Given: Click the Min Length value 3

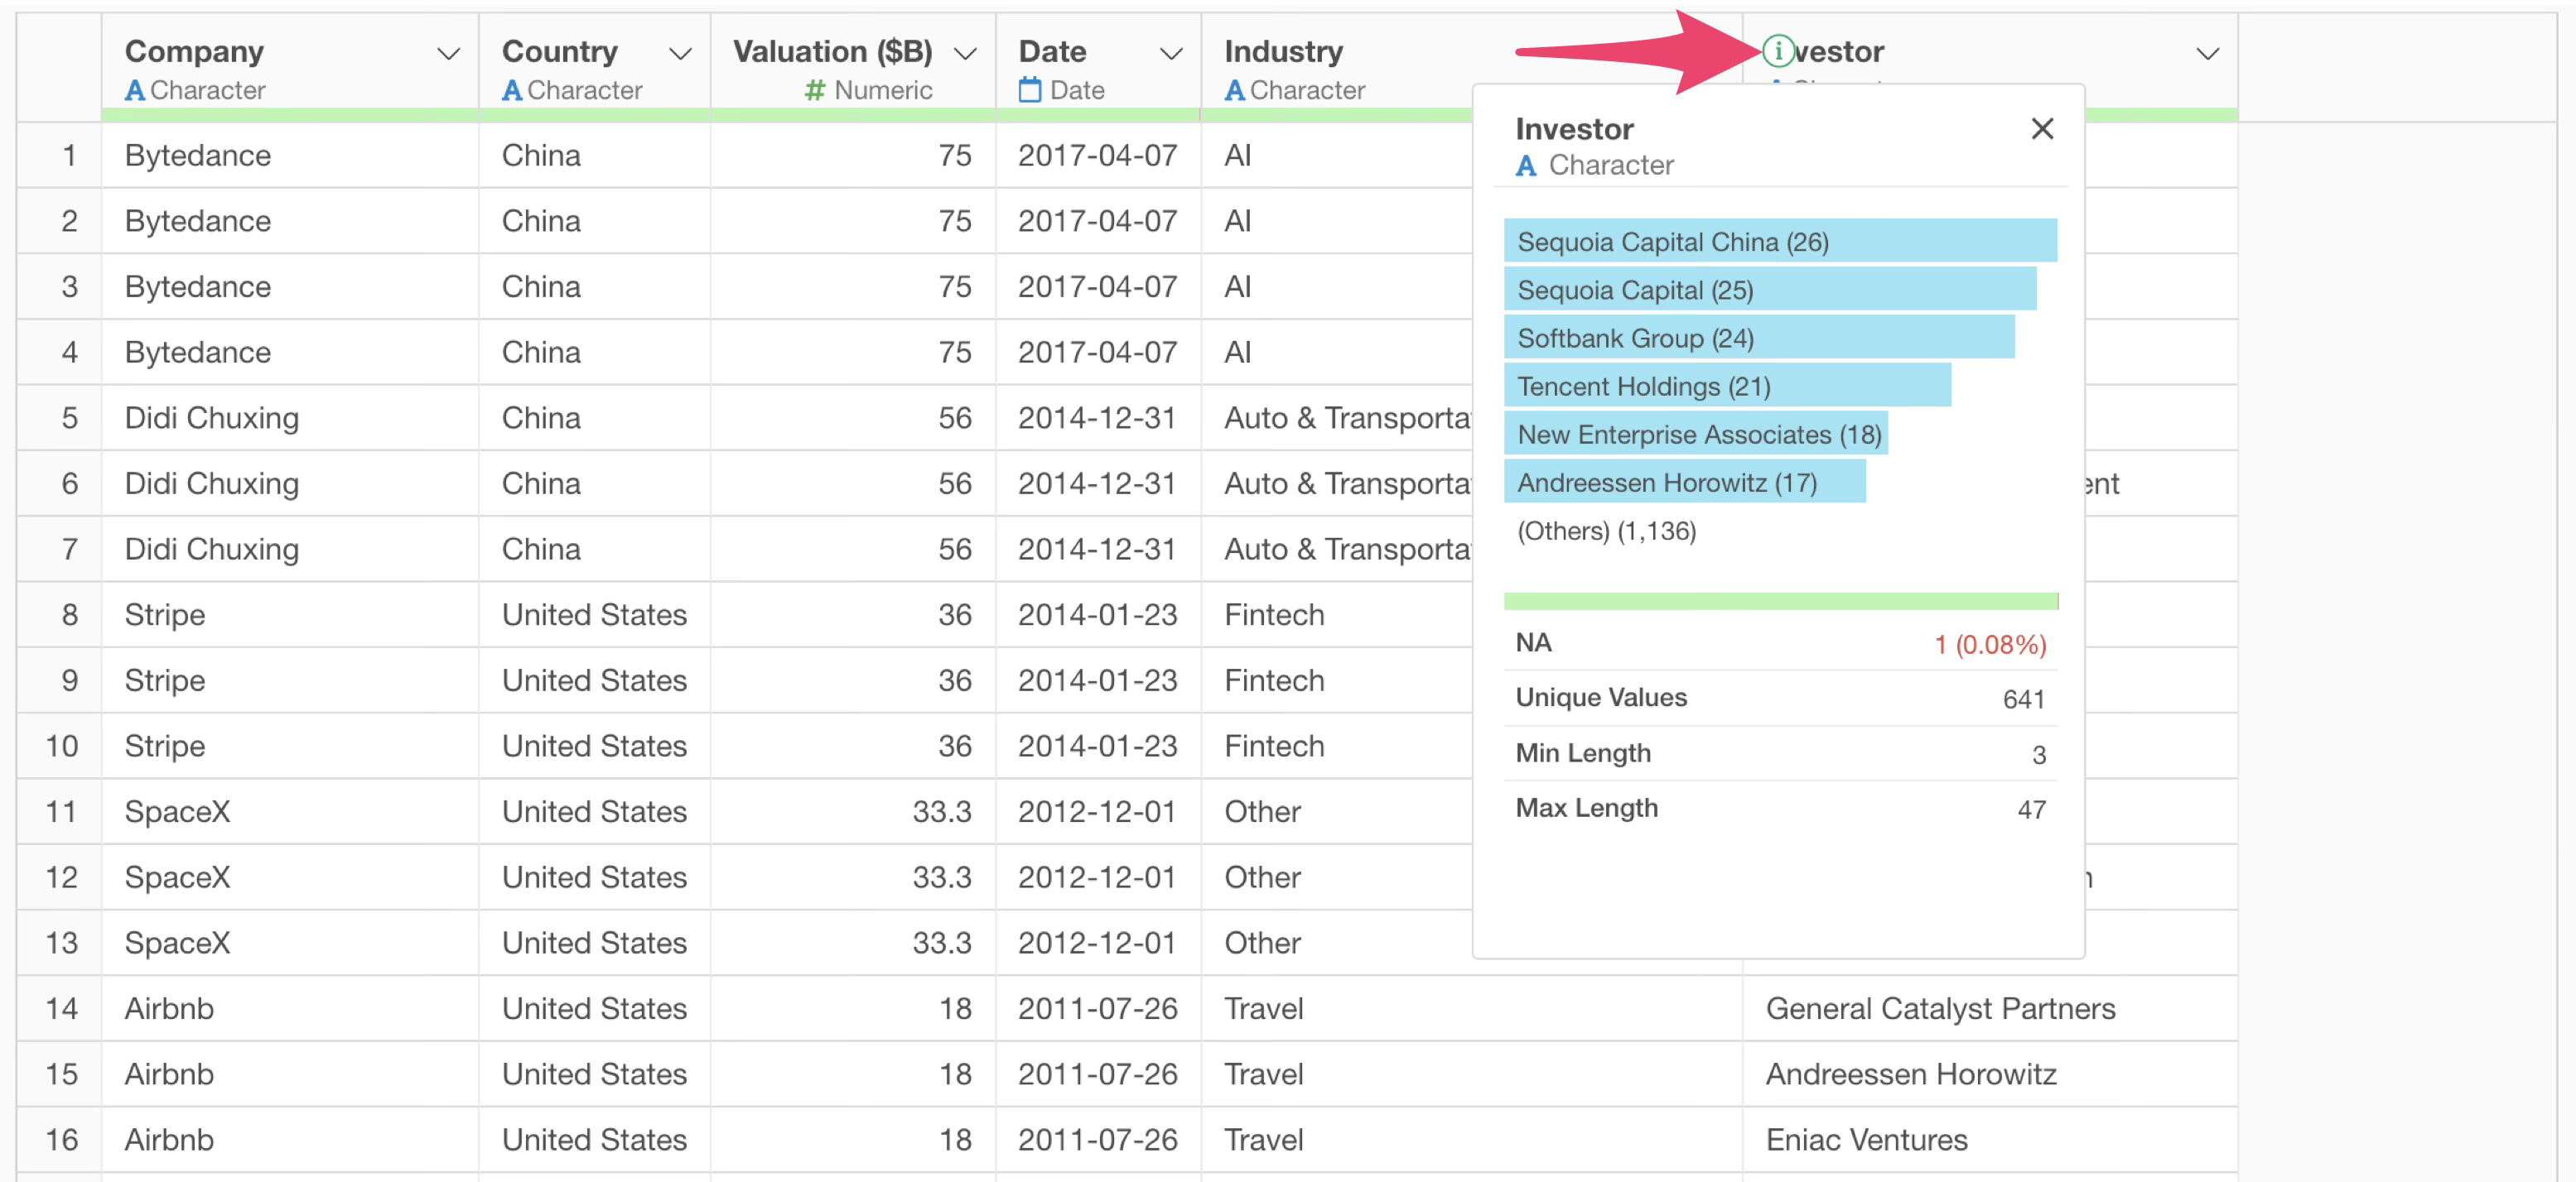Looking at the screenshot, I should 2038,754.
